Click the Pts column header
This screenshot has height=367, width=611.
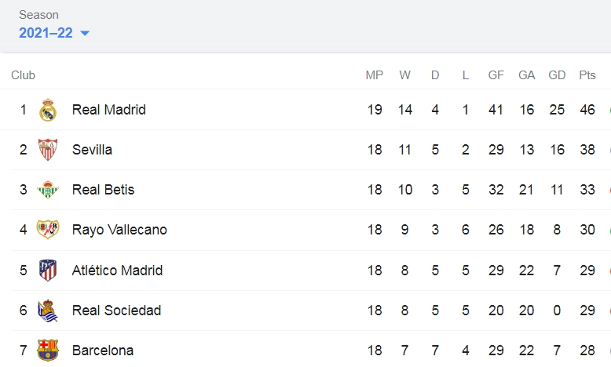click(x=587, y=75)
